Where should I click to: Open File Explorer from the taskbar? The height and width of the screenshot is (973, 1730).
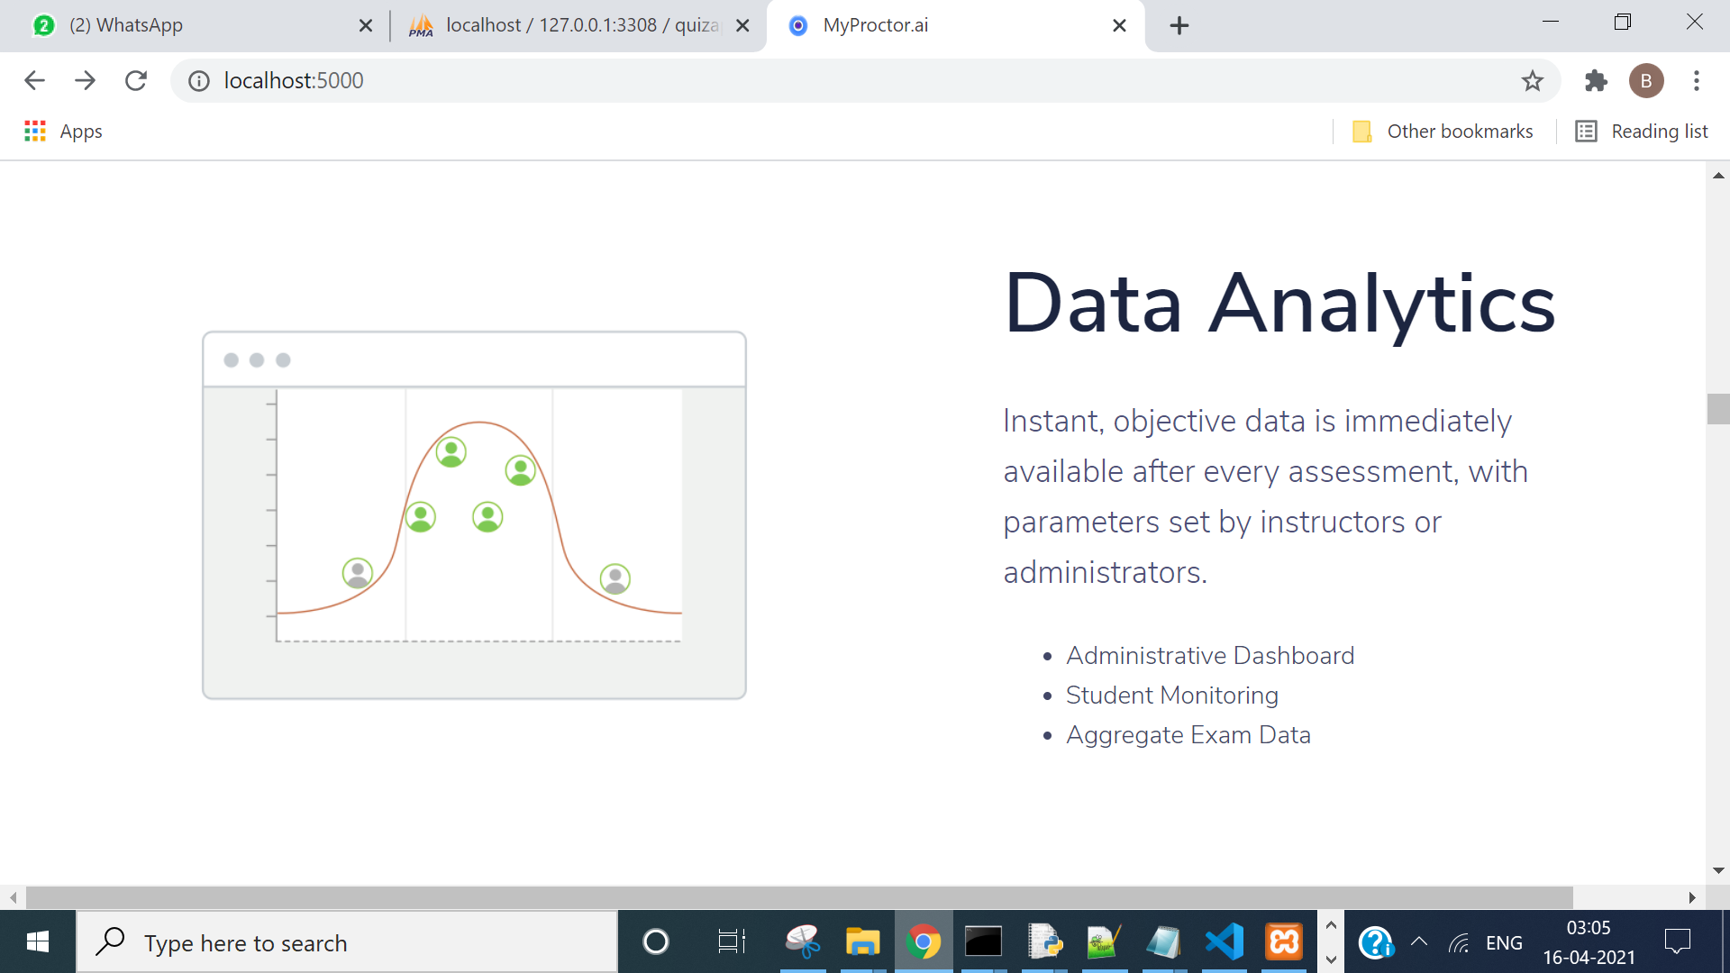point(863,941)
